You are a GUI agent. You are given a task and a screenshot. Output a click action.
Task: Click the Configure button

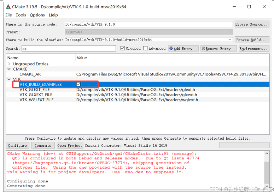(x=17, y=145)
